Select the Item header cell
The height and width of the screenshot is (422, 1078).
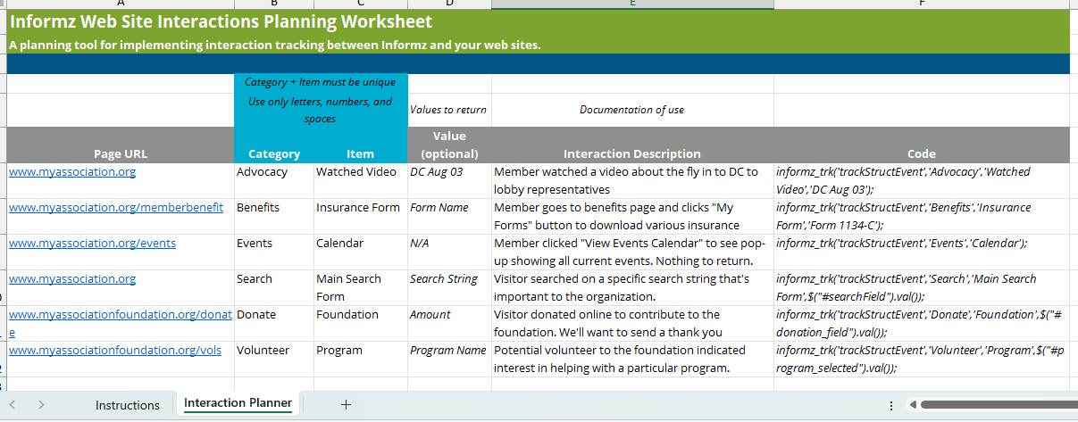361,145
